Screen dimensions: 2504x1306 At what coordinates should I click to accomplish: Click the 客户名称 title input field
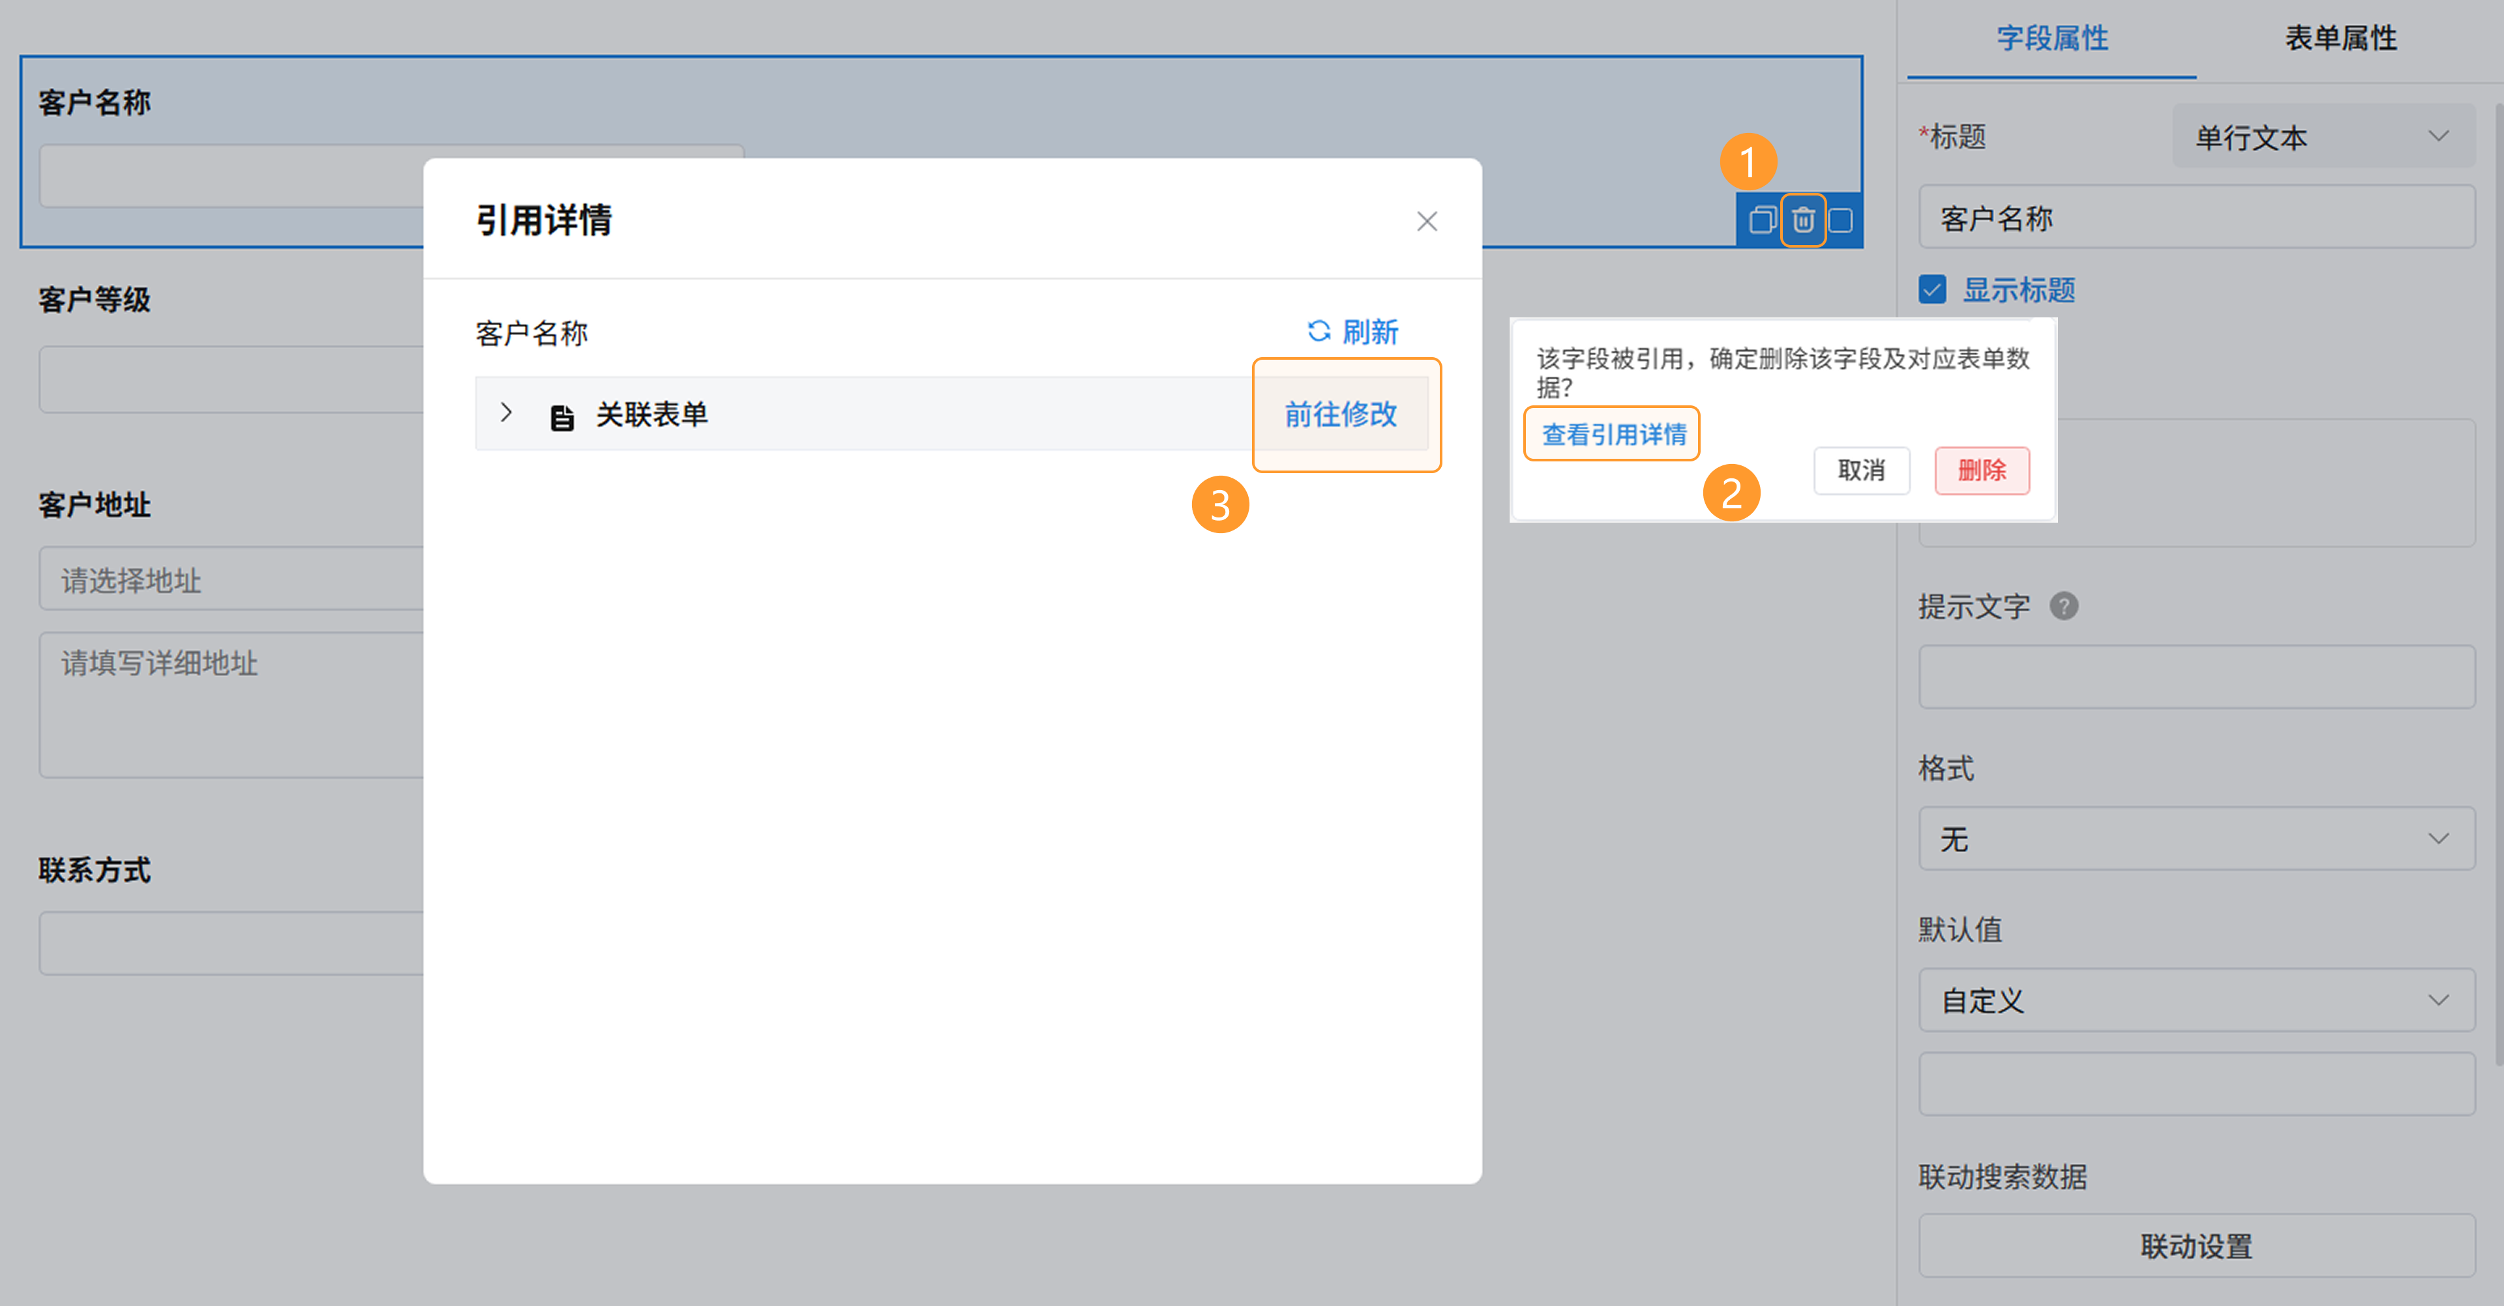click(x=2196, y=218)
